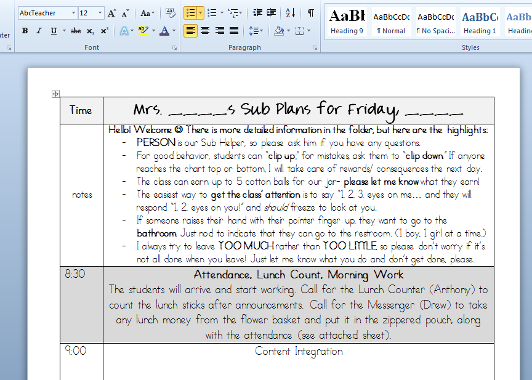Open the bullets dropdown arrow
The height and width of the screenshot is (380, 532).
pos(200,14)
